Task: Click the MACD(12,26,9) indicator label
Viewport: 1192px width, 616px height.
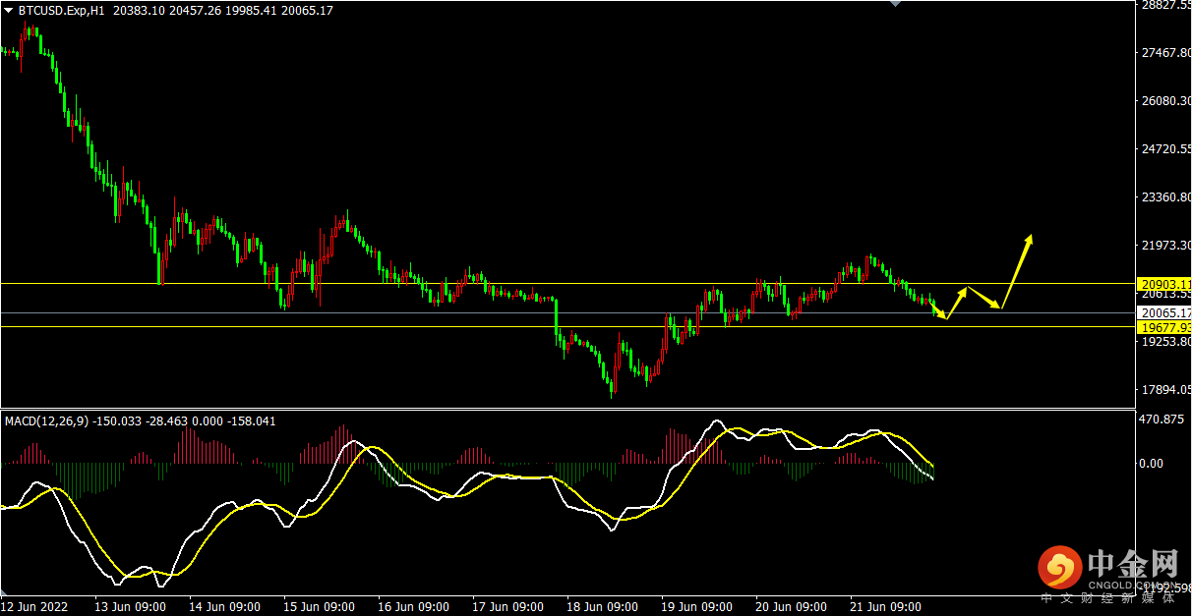Action: coord(46,420)
